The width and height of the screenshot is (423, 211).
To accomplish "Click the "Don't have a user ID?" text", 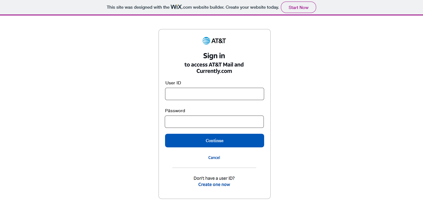I will point(214,178).
